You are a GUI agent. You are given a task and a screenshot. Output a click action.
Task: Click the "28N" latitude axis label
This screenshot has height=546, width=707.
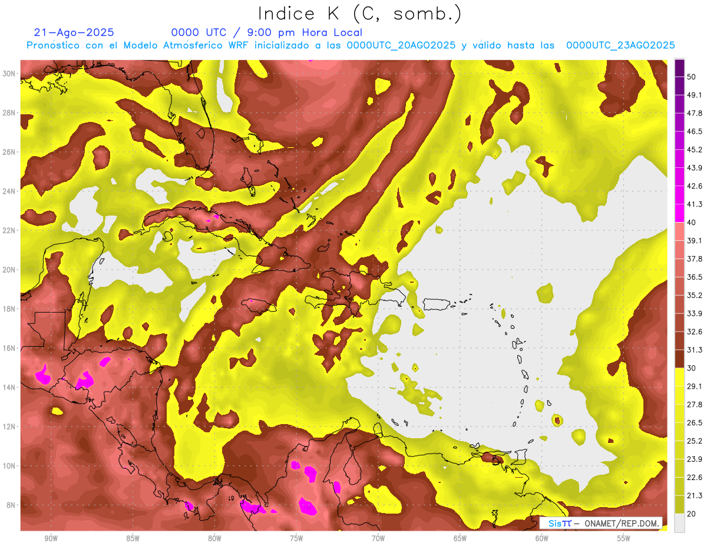(x=9, y=112)
